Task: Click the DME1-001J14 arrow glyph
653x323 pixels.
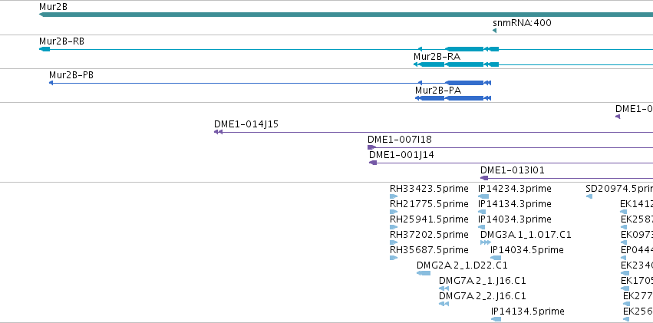Action: click(373, 163)
